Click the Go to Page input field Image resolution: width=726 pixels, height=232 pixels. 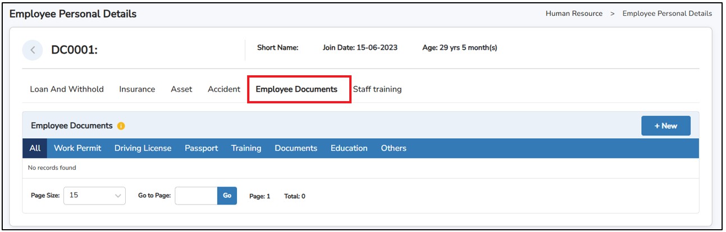(x=196, y=195)
